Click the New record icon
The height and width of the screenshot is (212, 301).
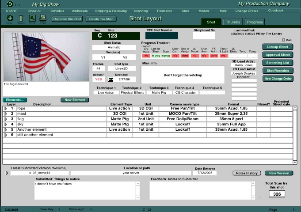(x=10, y=18)
